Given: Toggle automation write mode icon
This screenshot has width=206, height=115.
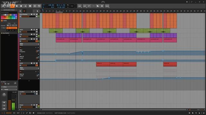Looking at the screenshot, I should tap(25, 6).
